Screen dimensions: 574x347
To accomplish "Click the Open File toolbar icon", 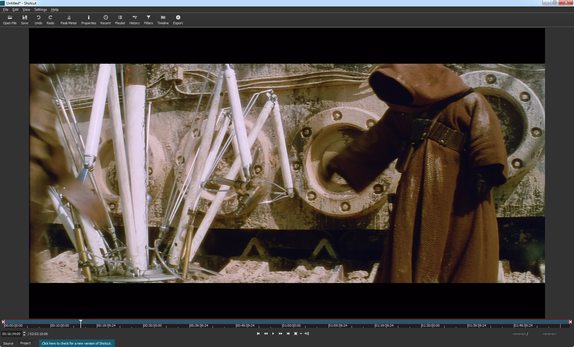I will coord(10,20).
